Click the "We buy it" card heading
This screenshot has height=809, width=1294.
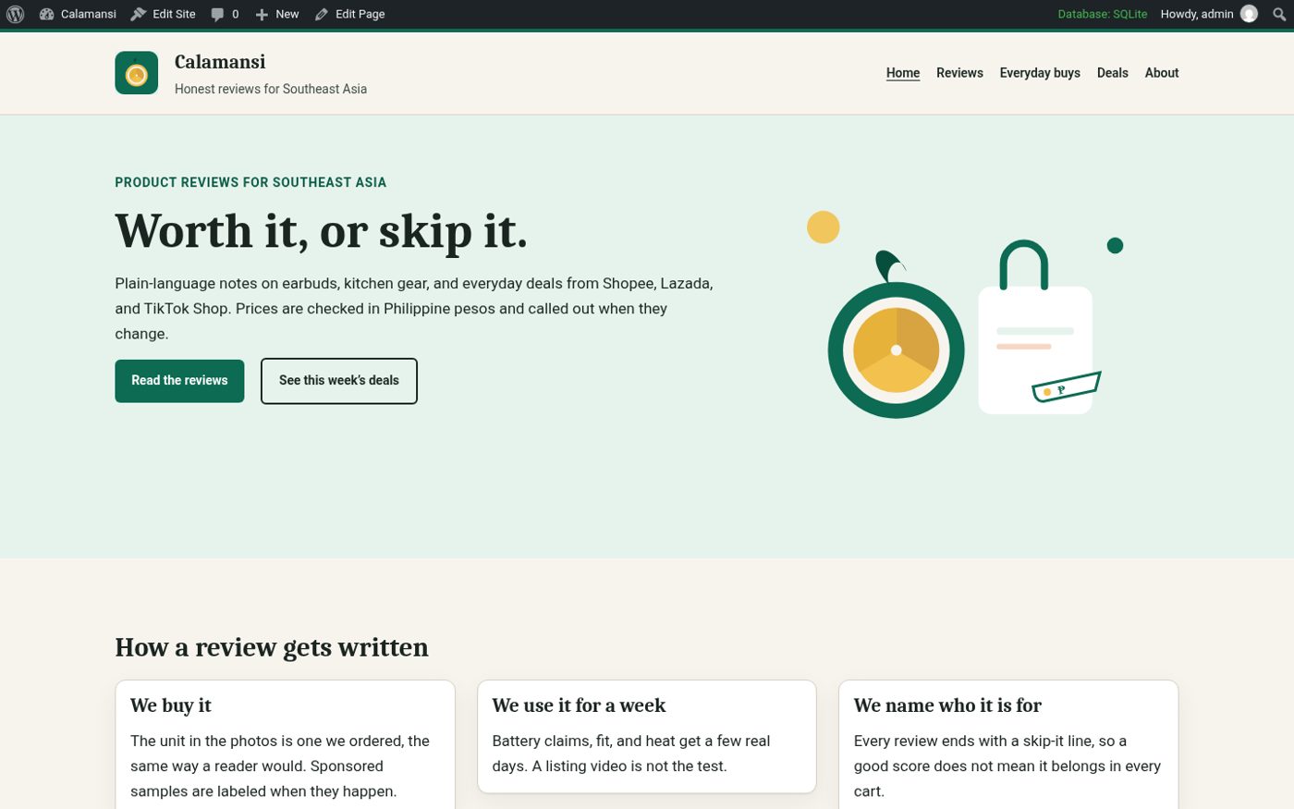tap(171, 705)
